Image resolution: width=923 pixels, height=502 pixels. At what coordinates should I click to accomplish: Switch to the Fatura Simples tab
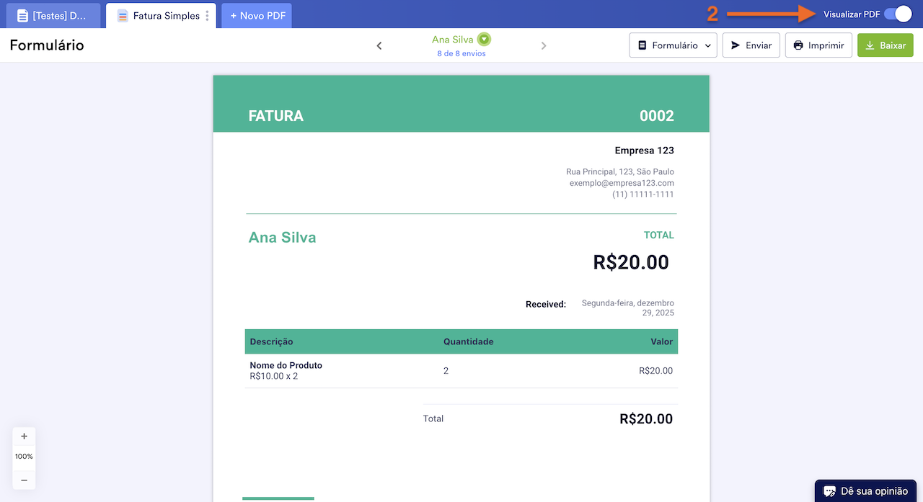160,14
